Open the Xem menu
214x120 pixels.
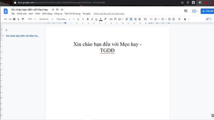pyautogui.click(x=31, y=14)
